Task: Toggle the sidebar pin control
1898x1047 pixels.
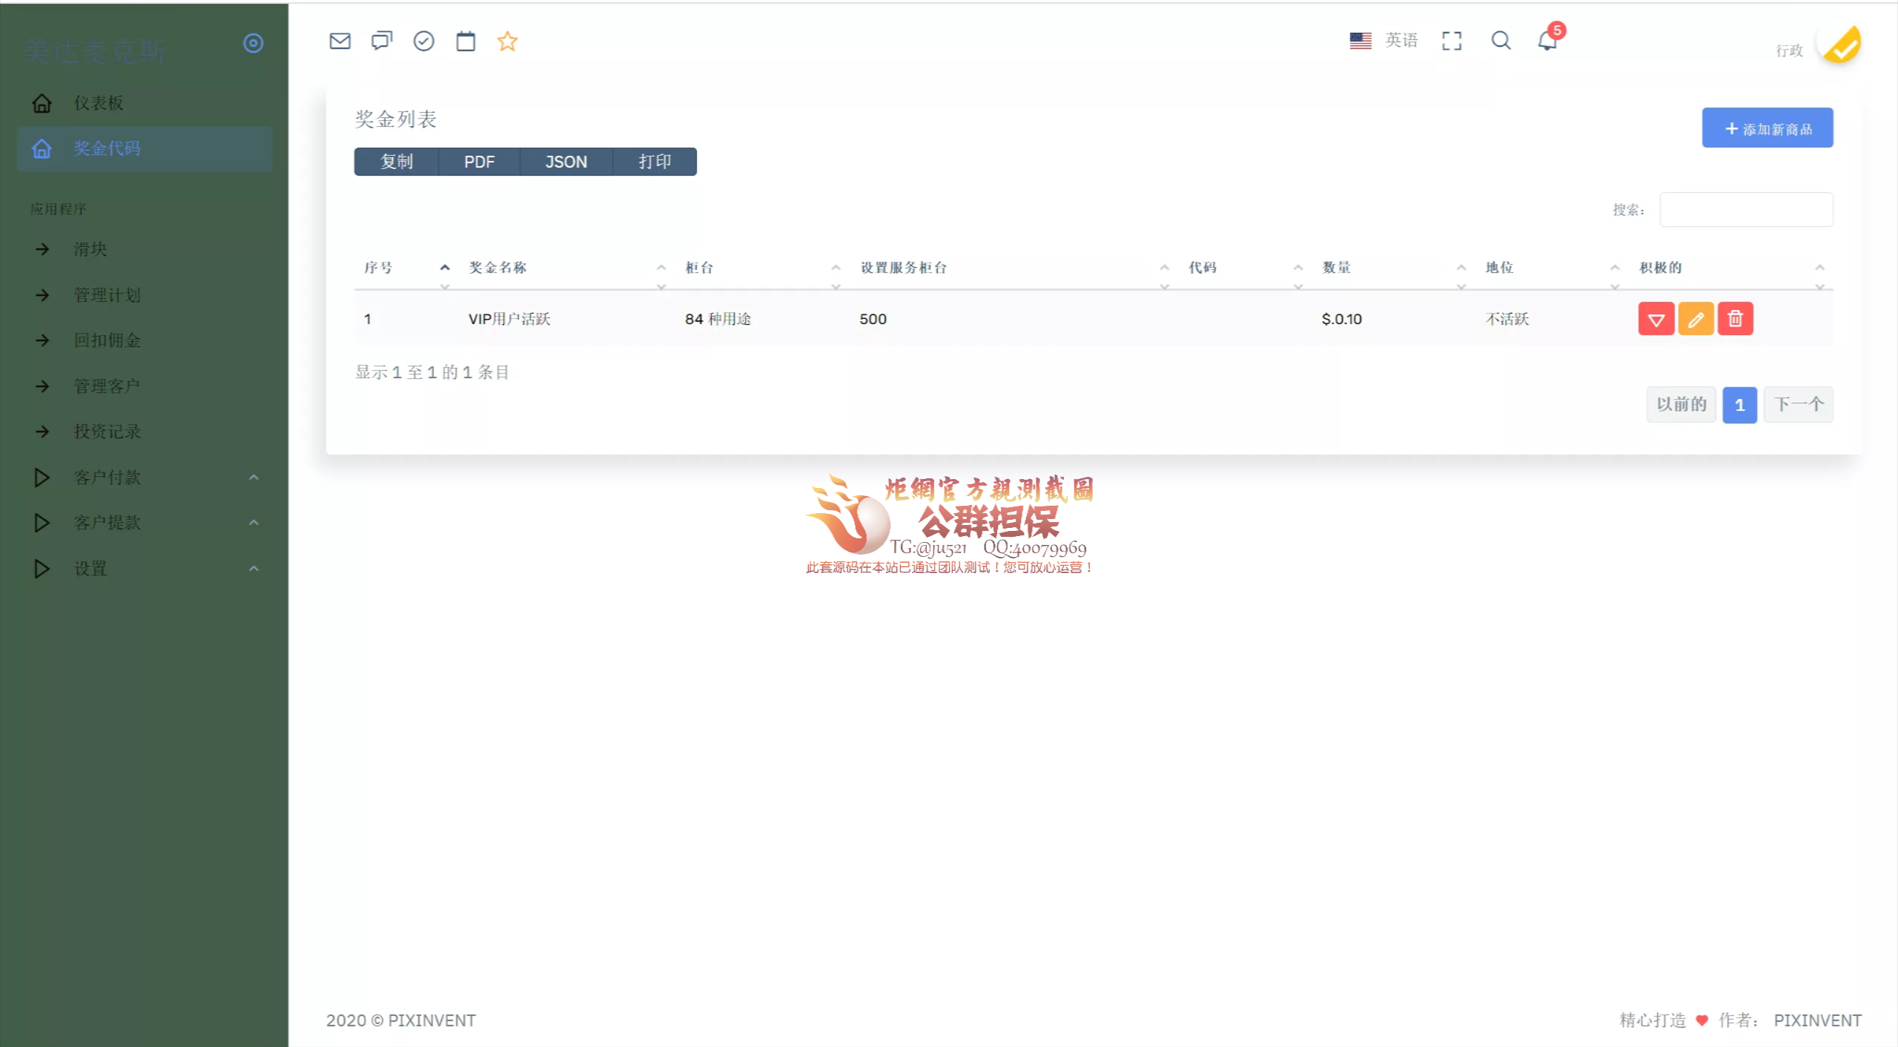Action: coord(253,43)
